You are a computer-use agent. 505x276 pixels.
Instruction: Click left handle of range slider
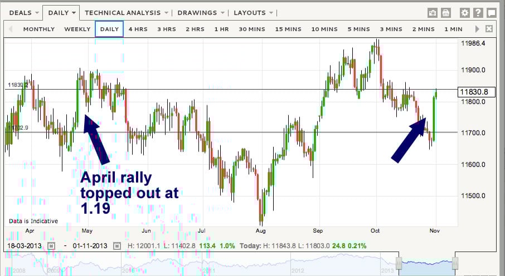[x=399, y=263]
